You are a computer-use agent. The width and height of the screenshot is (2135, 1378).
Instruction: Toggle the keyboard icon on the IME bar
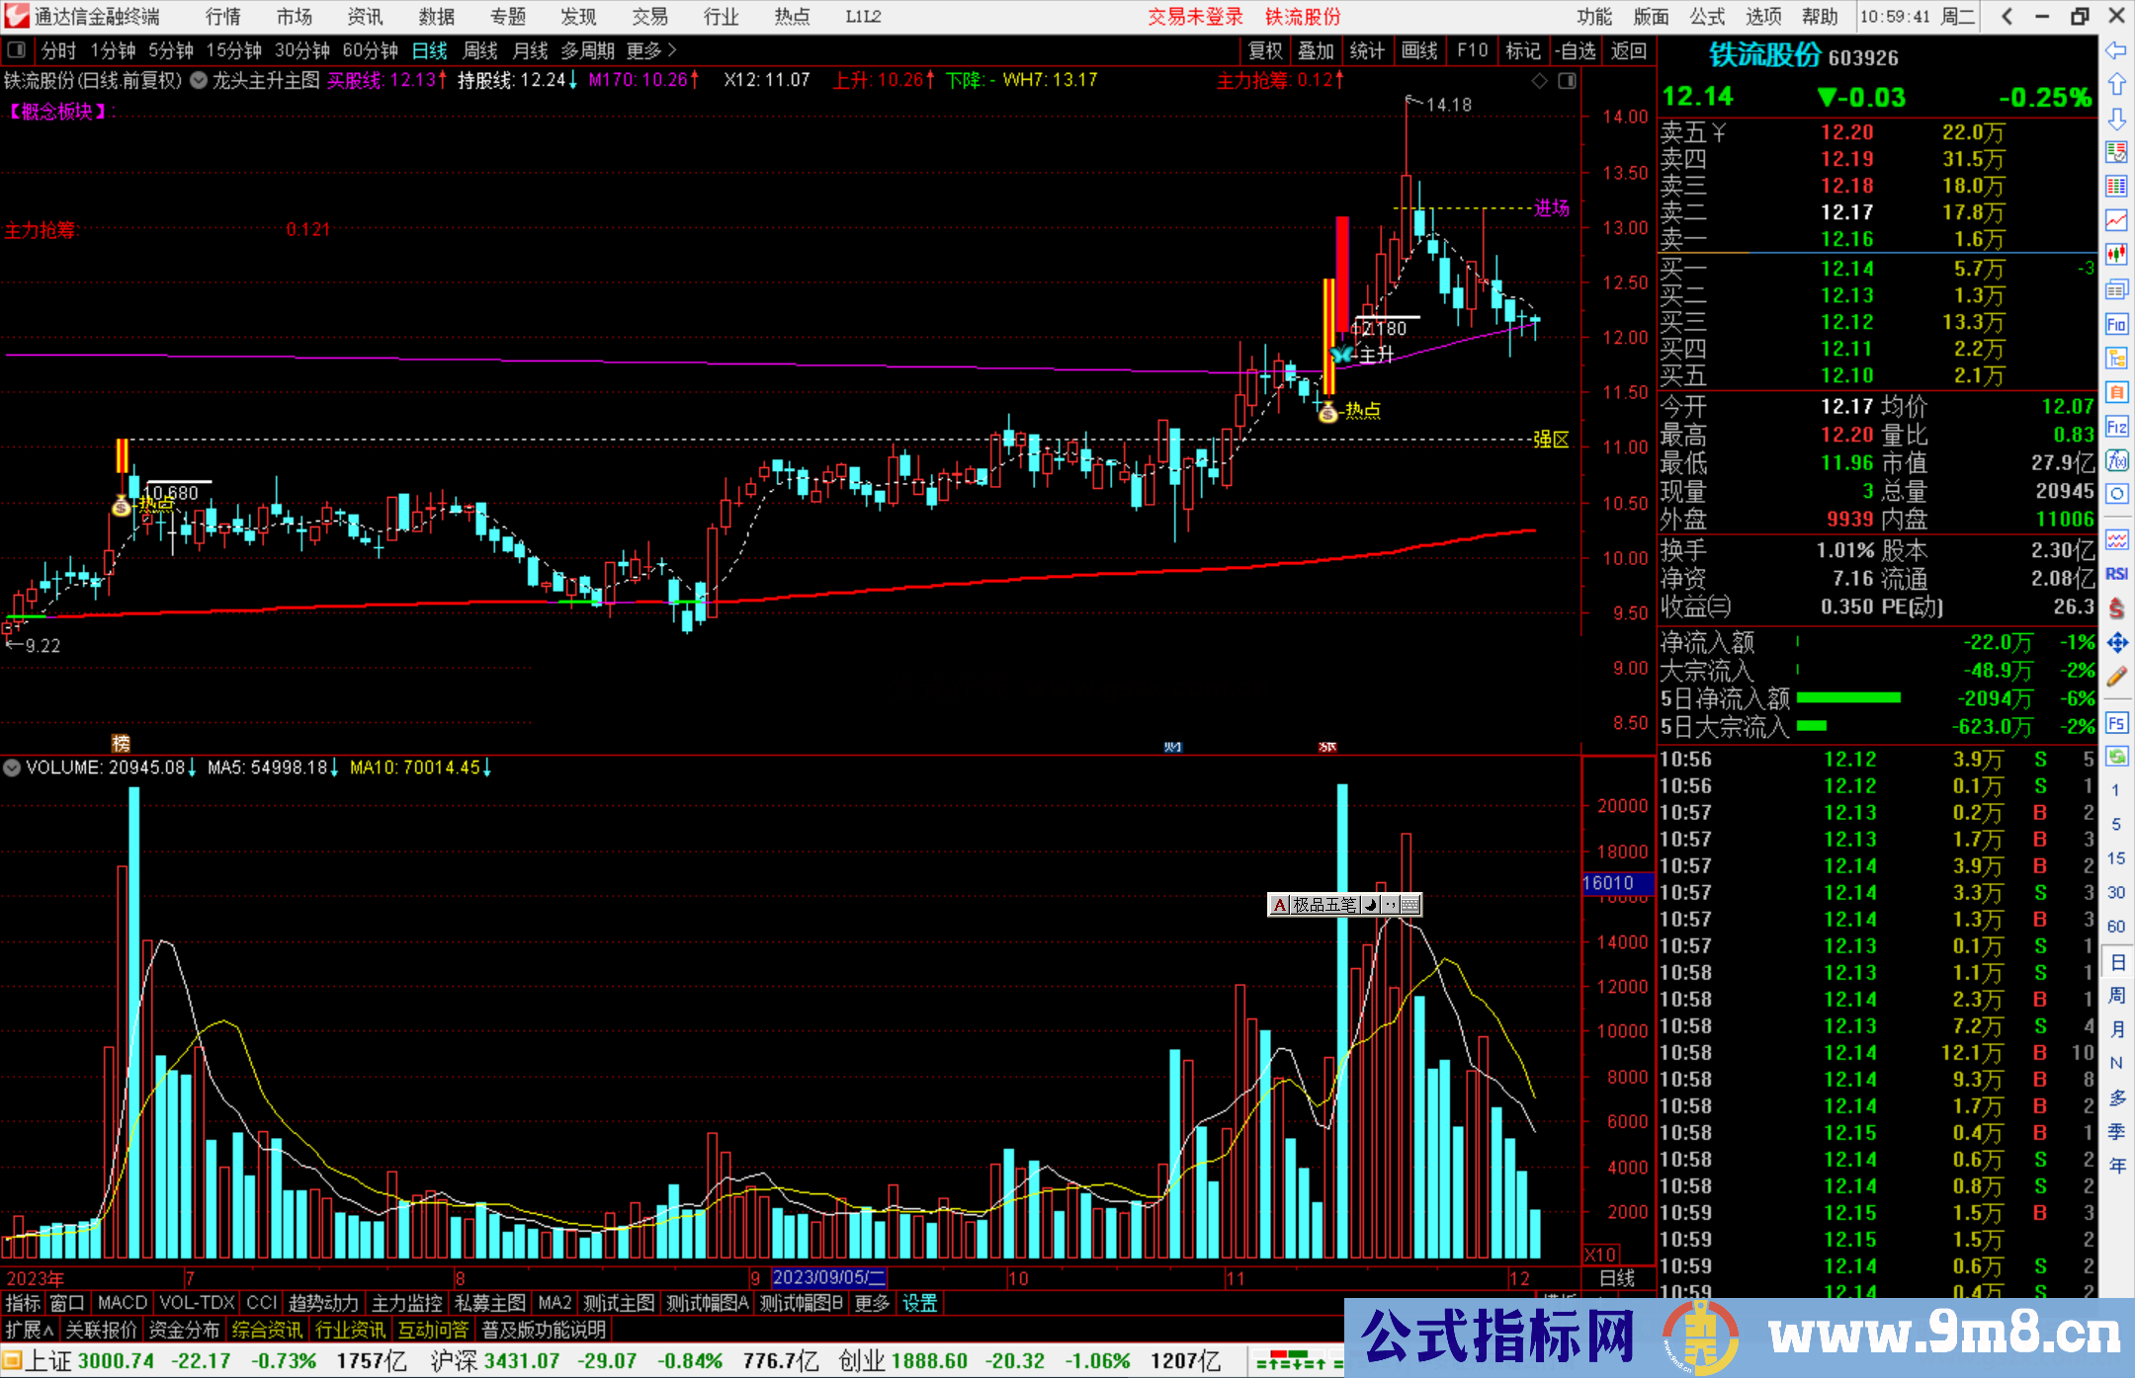[x=1410, y=905]
